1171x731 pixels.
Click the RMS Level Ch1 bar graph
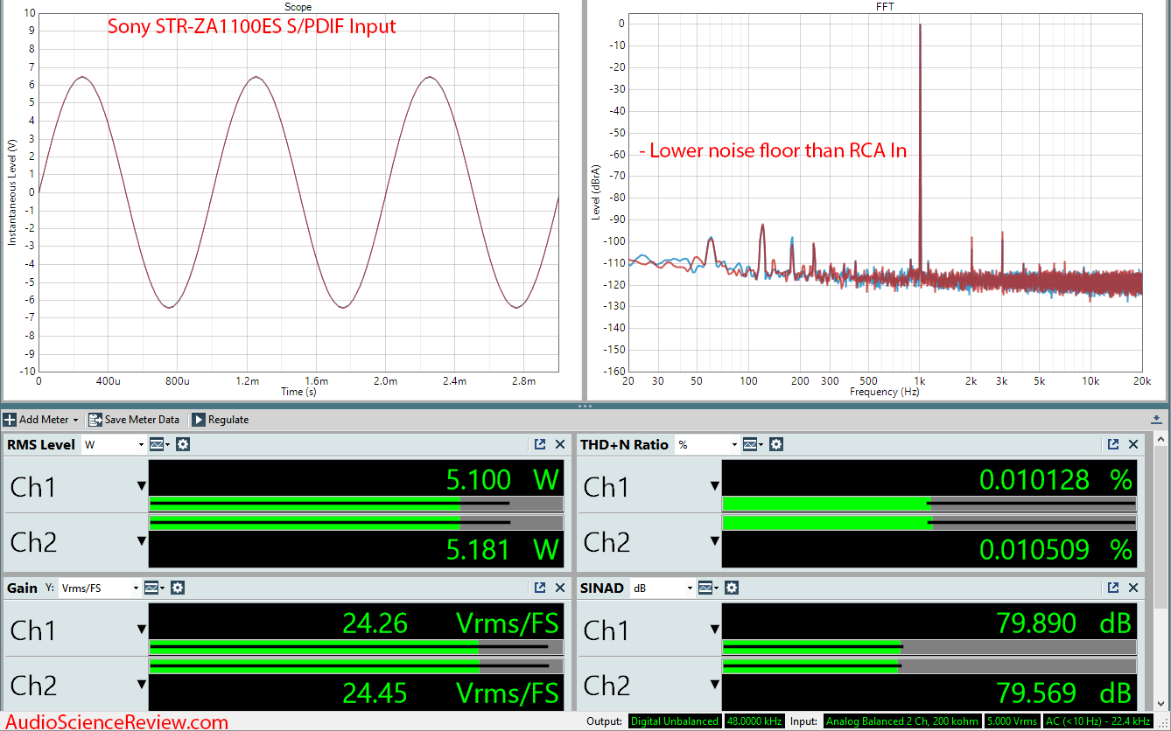[x=356, y=504]
